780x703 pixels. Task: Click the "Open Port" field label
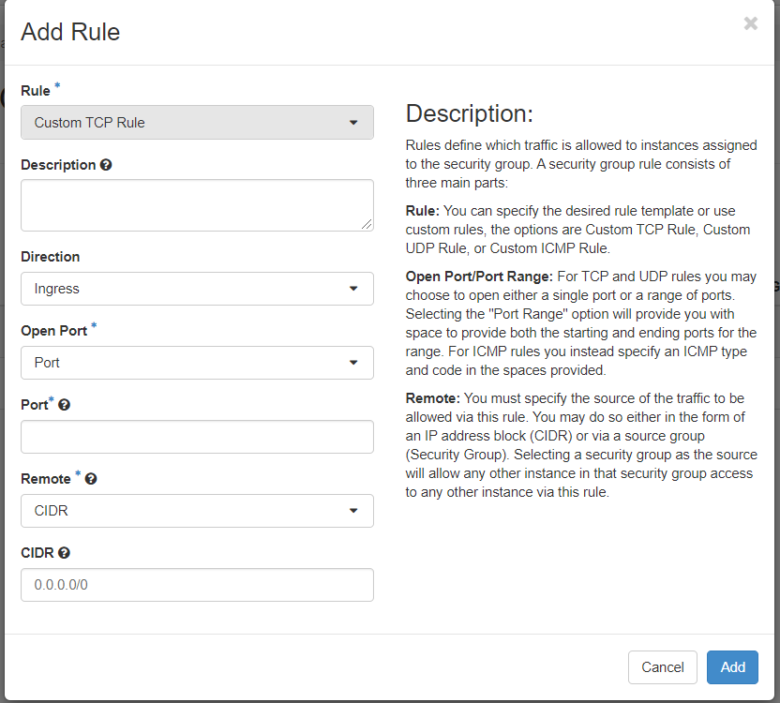pos(54,331)
